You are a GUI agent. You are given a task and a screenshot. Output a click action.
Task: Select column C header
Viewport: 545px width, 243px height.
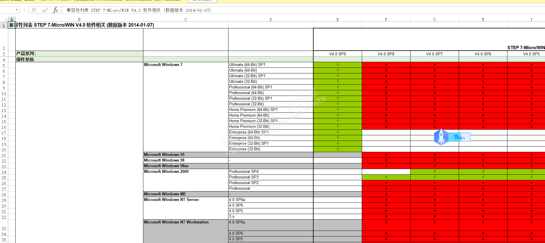point(186,20)
